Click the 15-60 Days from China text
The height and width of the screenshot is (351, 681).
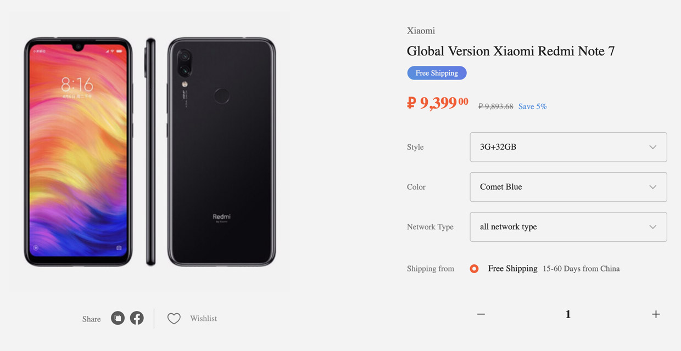point(581,269)
